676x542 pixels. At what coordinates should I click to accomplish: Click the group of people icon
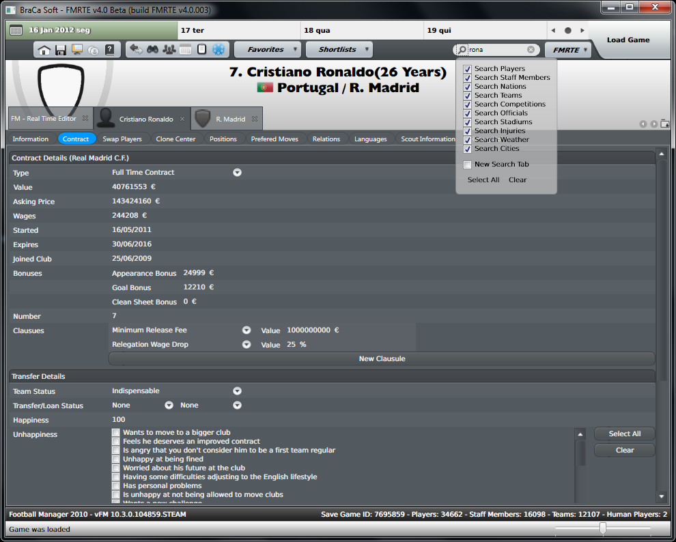point(169,49)
